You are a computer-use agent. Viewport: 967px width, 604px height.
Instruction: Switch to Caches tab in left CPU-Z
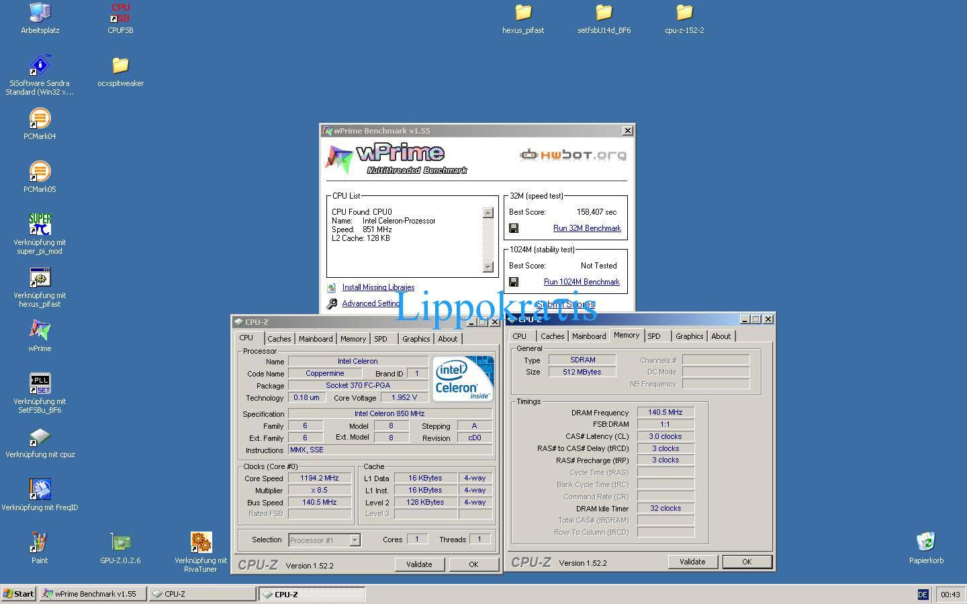(279, 339)
